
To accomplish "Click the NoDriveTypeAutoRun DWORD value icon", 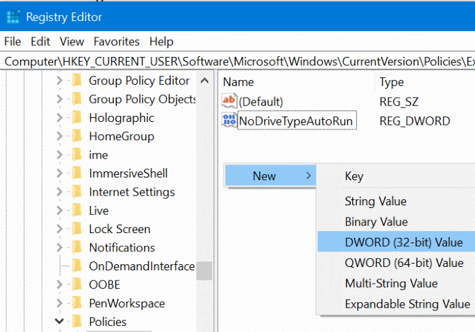I will pyautogui.click(x=229, y=121).
